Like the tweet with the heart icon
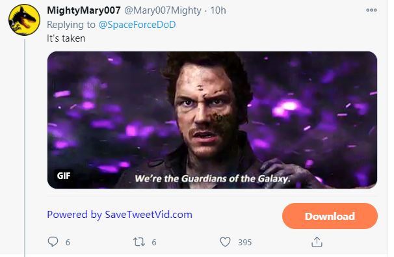This screenshot has height=257, width=394. 225,242
